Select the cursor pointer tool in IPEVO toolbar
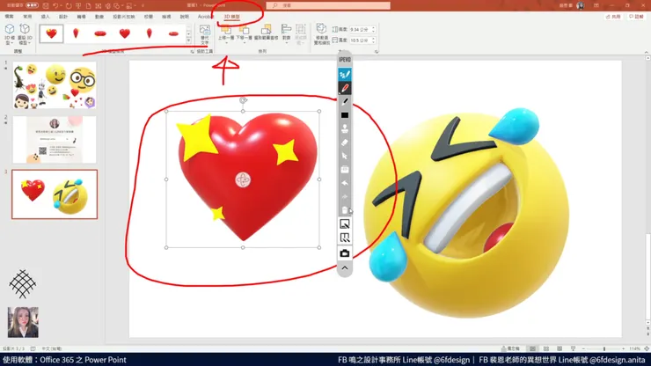This screenshot has width=651, height=366. [345, 156]
